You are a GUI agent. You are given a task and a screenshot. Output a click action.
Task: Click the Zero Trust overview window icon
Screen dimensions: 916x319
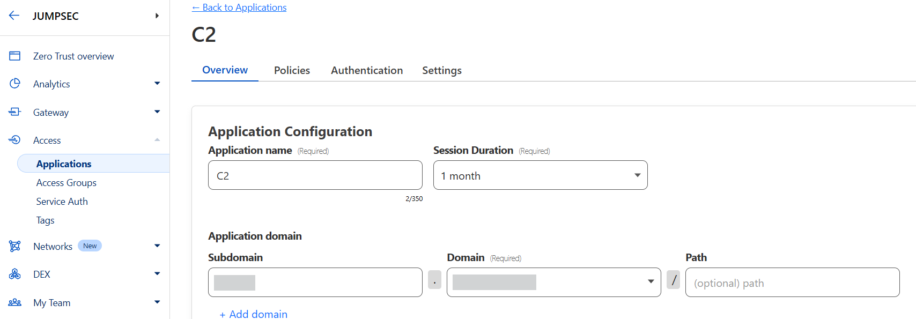[15, 56]
